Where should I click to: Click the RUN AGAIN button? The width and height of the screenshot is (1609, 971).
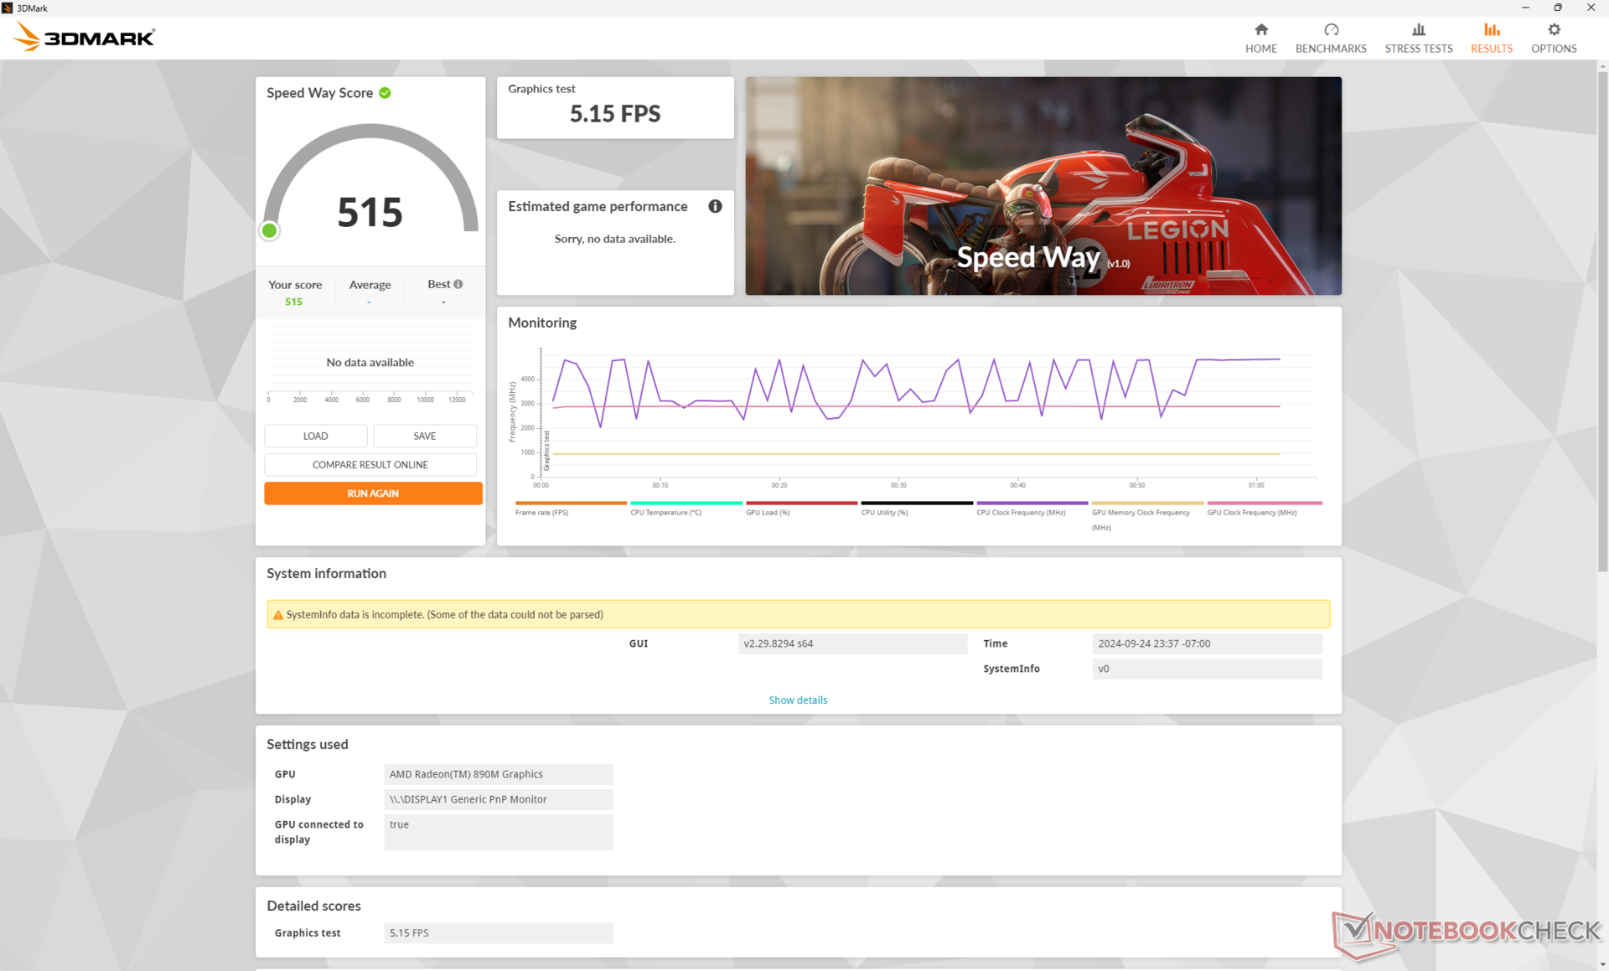tap(373, 493)
